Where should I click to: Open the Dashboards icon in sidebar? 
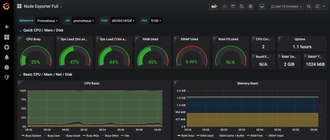(7, 37)
